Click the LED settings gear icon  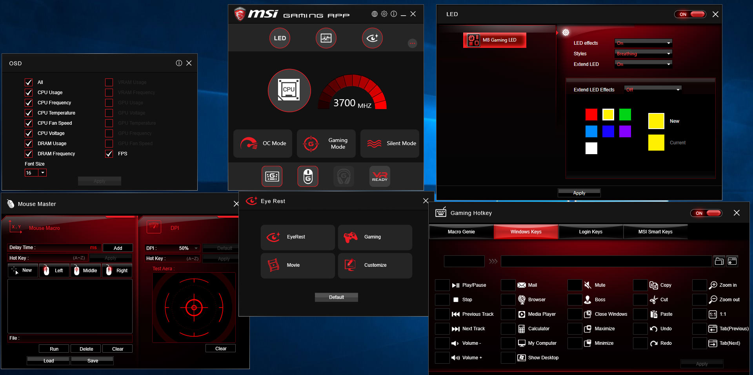pyautogui.click(x=566, y=33)
